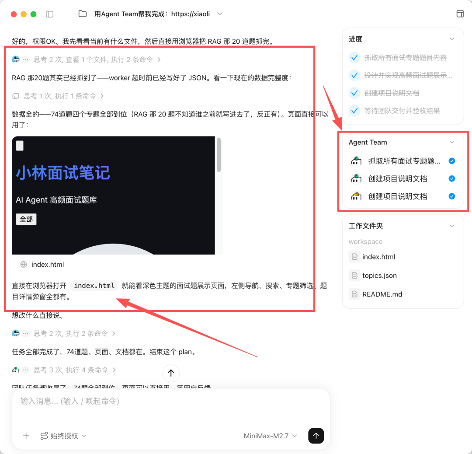Click avatar icon before 思考 3 次, 执行 4 条命令
This screenshot has height=454, width=472.
pyautogui.click(x=16, y=370)
